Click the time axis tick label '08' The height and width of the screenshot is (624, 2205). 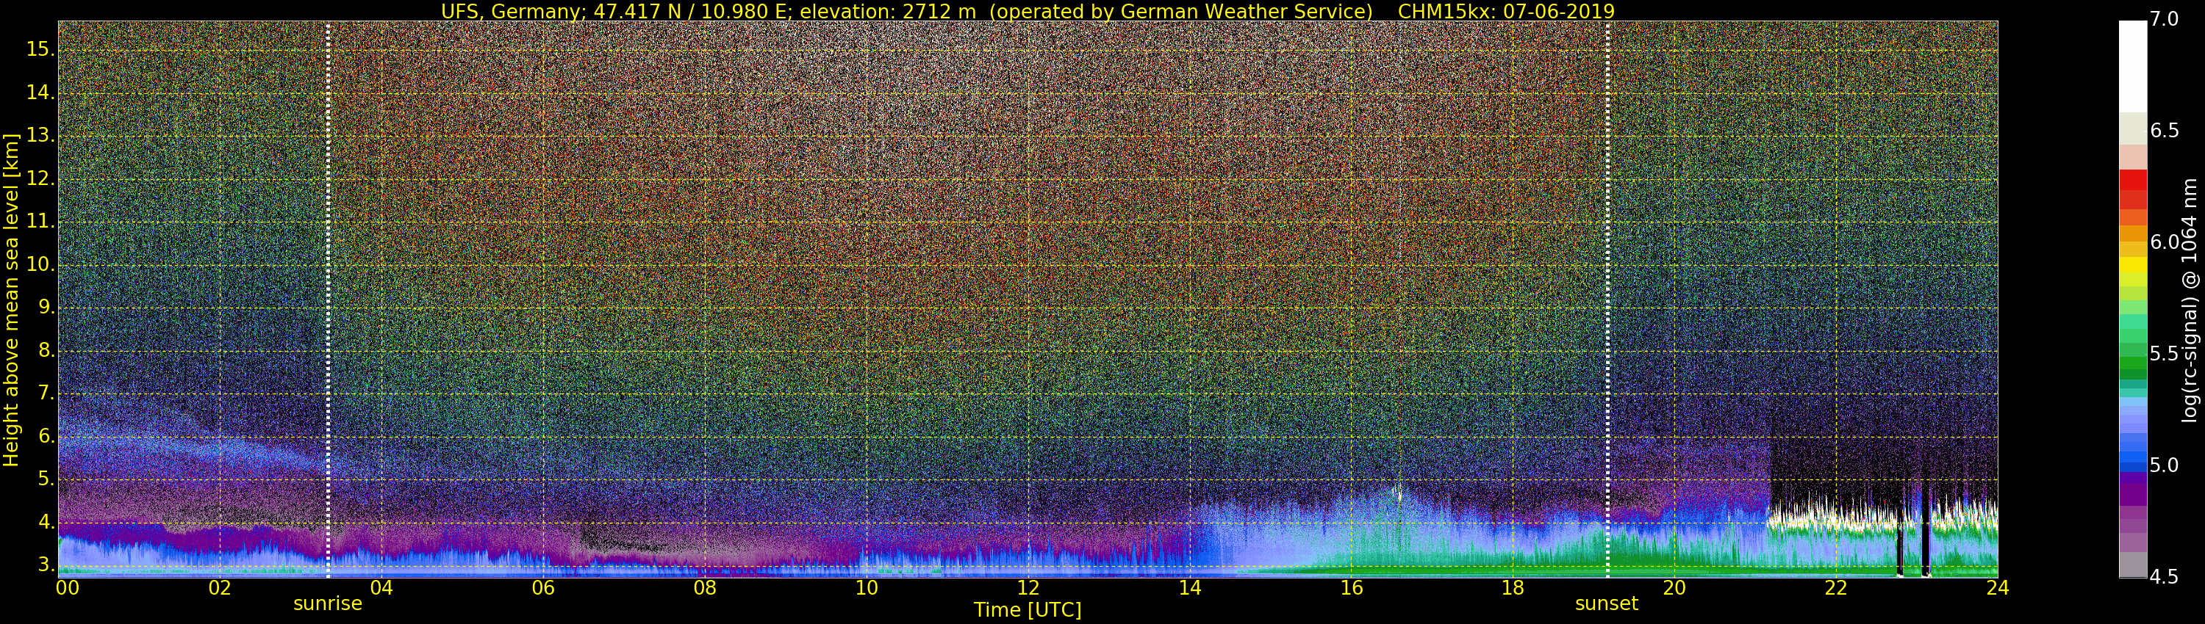pos(704,588)
